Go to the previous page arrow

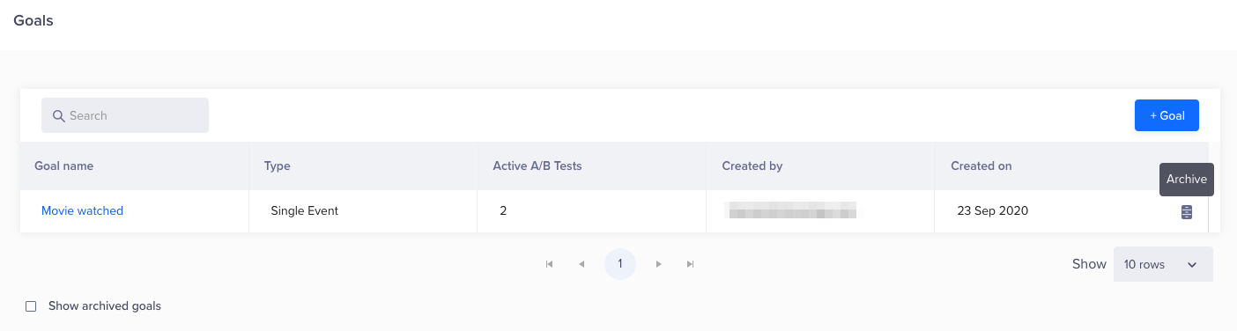click(x=581, y=264)
